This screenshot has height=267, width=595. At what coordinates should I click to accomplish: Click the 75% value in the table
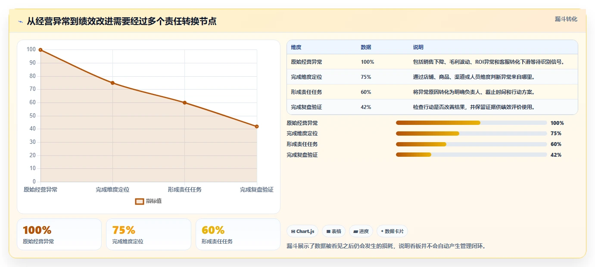[366, 77]
